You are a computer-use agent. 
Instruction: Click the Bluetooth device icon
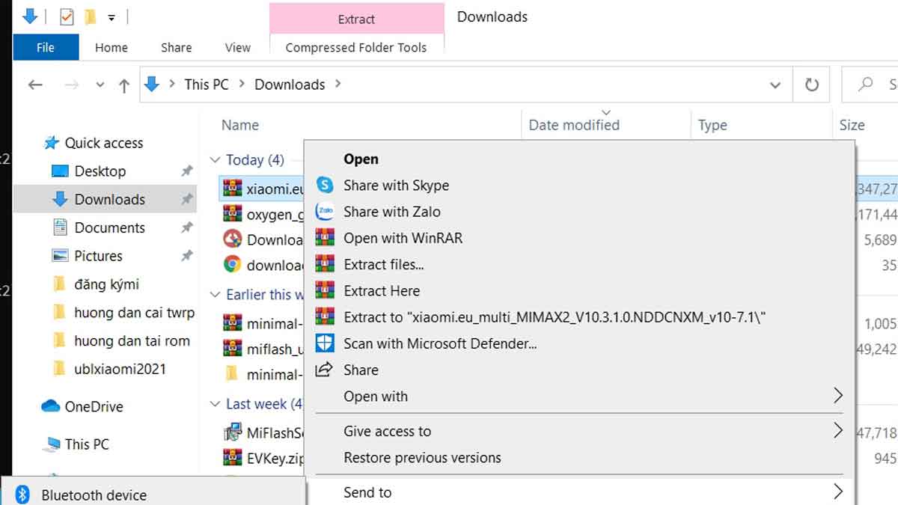[x=23, y=495]
